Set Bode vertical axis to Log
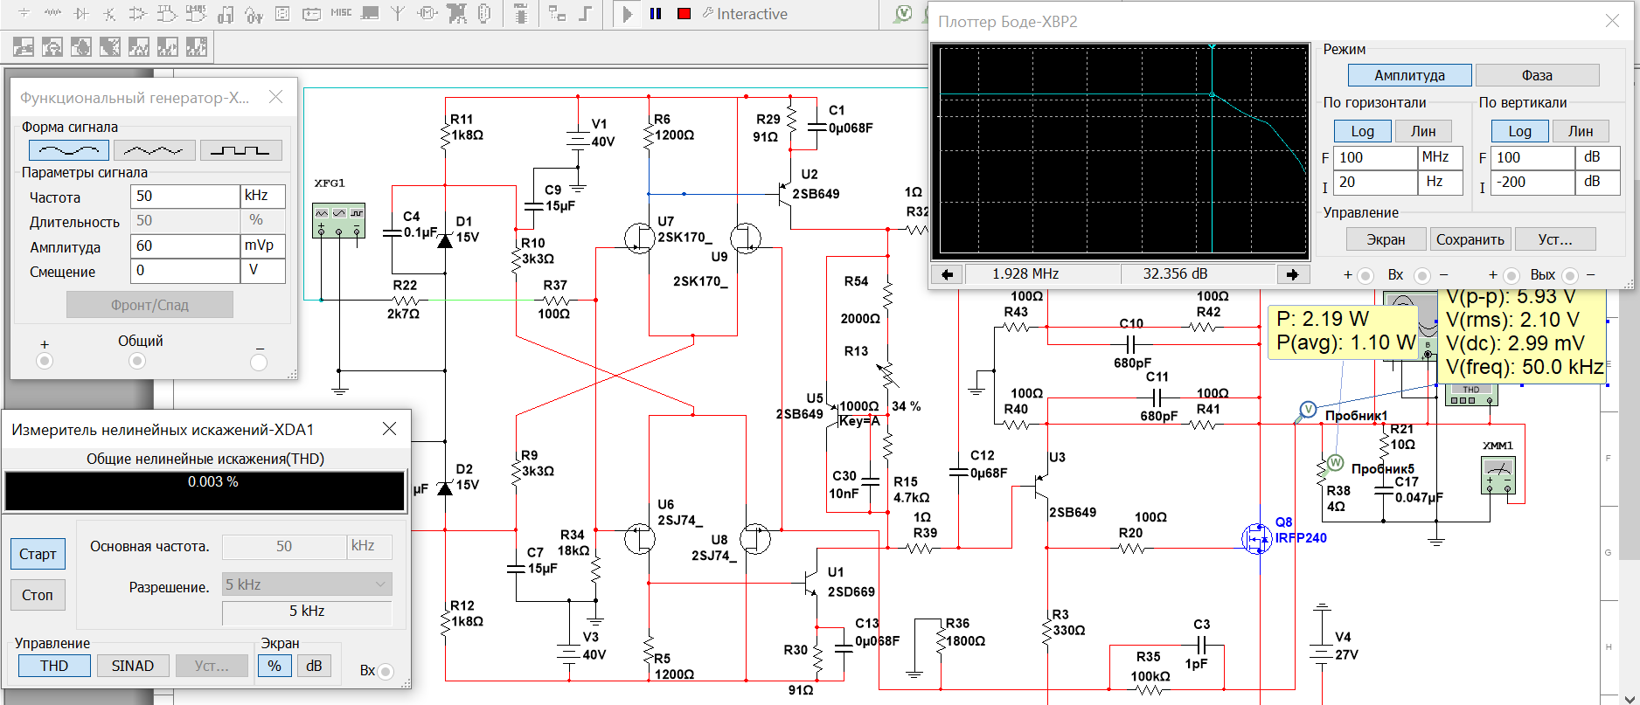This screenshot has height=705, width=1640. click(1520, 131)
